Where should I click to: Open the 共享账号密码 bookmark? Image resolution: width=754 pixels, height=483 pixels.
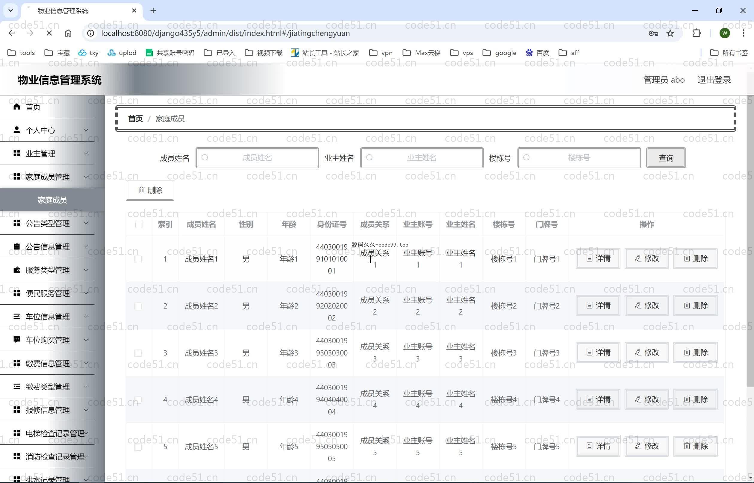point(170,53)
